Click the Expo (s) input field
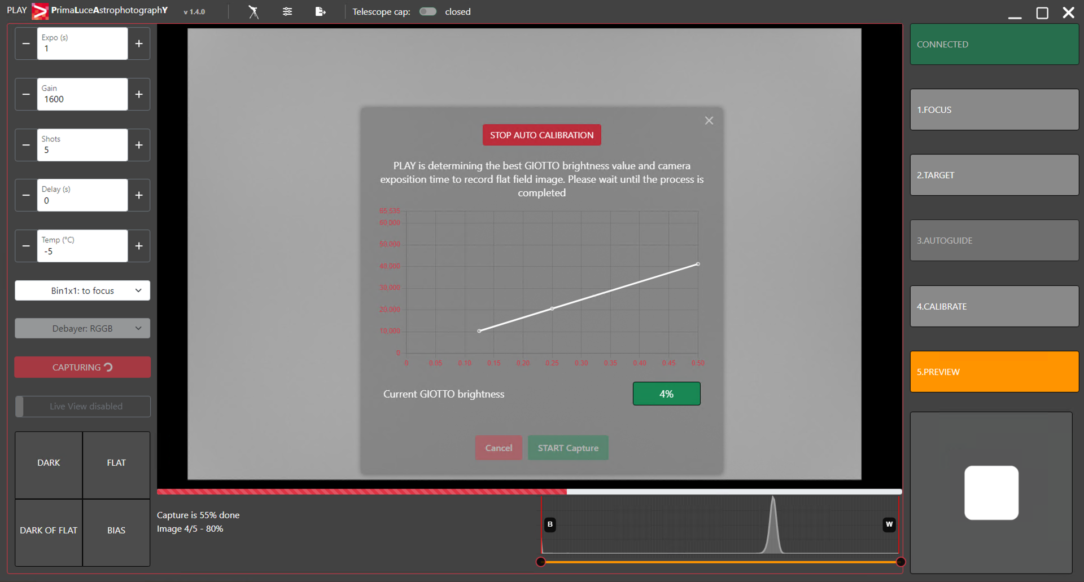 point(82,43)
